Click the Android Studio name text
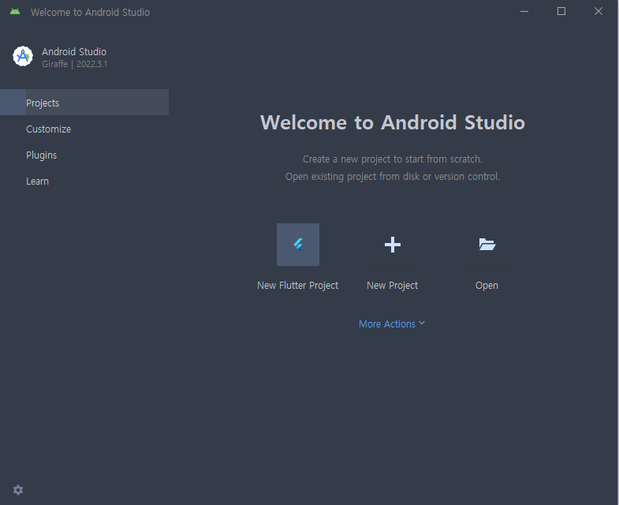 pos(74,52)
